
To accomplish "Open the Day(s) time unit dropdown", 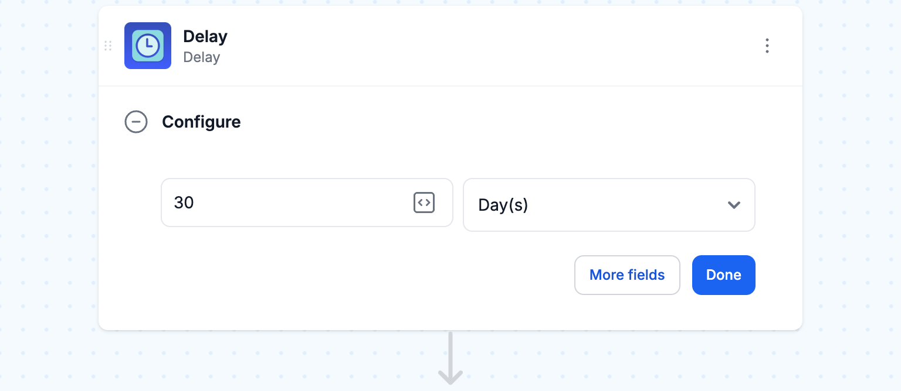I will pos(609,205).
